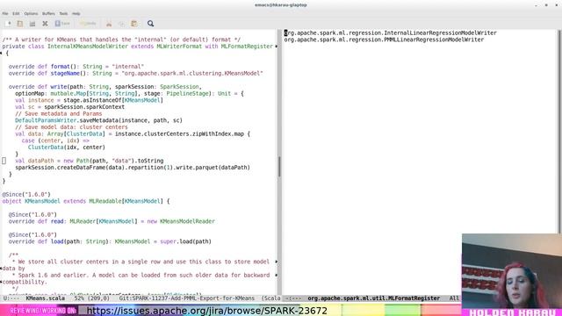Click the Search magnifier icon

click(150, 24)
